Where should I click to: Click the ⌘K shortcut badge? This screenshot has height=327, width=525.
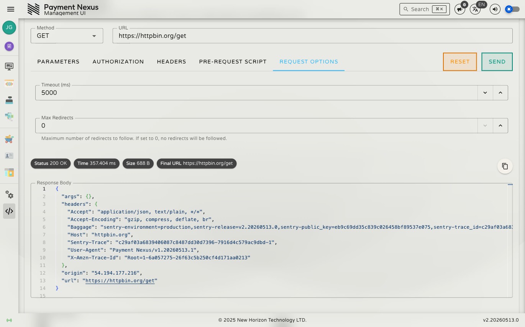coord(439,9)
